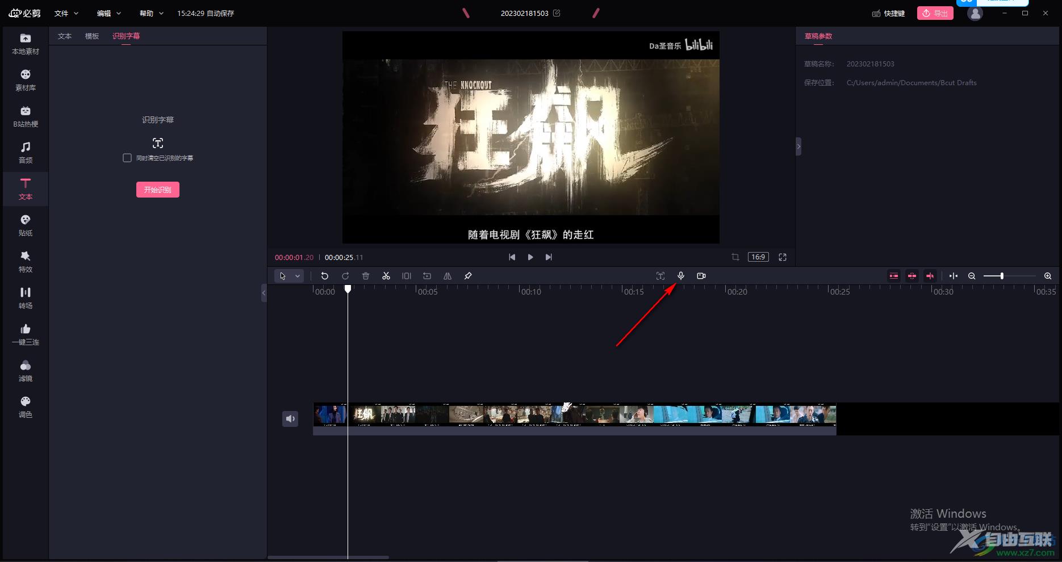
Task: Click the horizontal timeline scrollbar
Action: [x=328, y=557]
